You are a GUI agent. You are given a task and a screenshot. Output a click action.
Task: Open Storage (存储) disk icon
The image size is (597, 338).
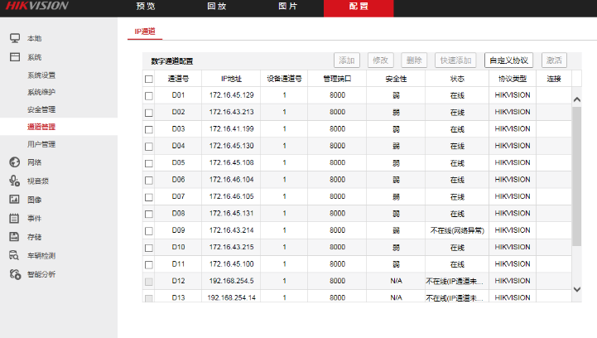click(14, 237)
